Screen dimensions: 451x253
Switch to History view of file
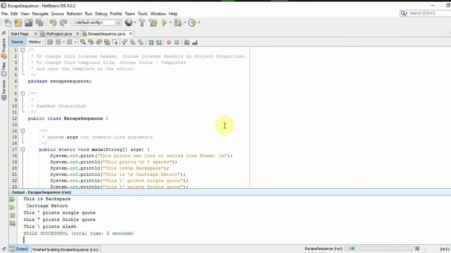pos(35,42)
